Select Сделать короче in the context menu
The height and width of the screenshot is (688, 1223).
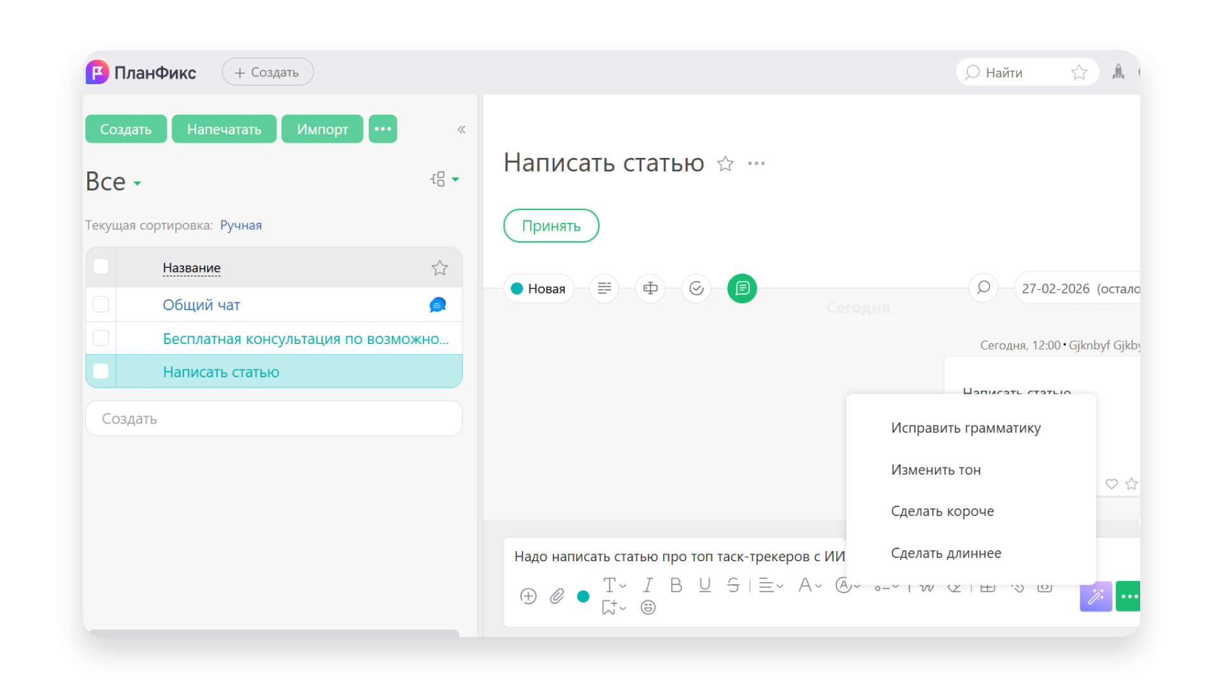coord(943,510)
